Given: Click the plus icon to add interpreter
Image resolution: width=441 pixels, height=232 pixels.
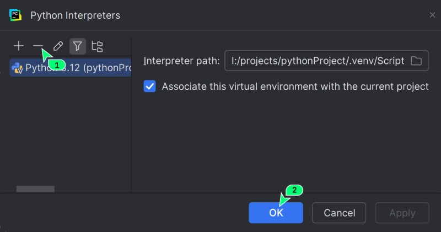Looking at the screenshot, I should [x=19, y=46].
